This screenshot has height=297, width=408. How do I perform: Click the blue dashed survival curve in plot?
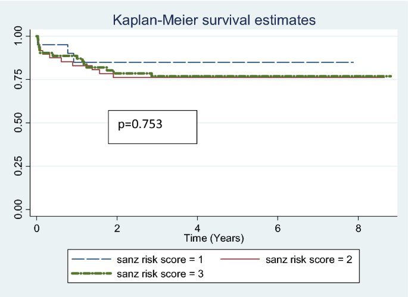tap(238, 62)
